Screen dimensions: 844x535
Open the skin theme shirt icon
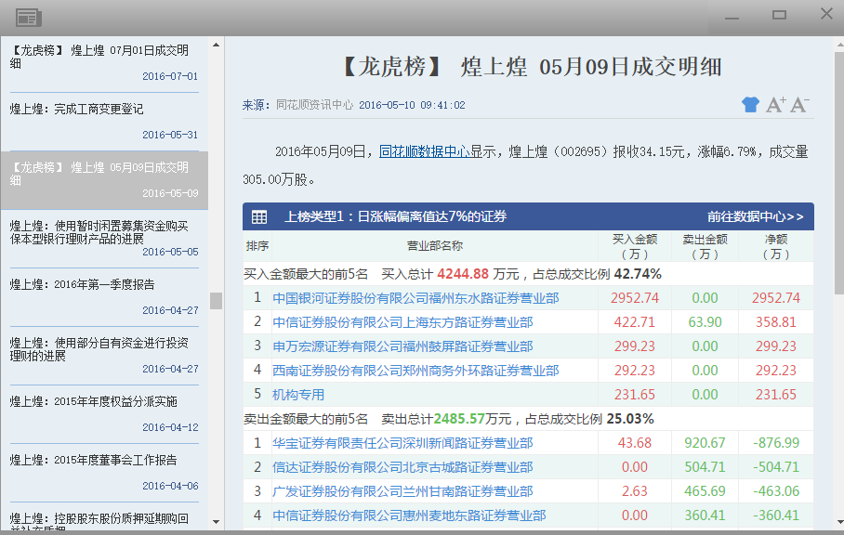[750, 104]
